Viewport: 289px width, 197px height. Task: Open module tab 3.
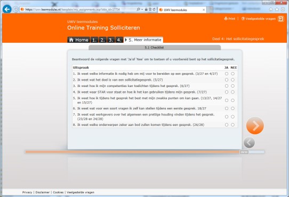(111, 40)
